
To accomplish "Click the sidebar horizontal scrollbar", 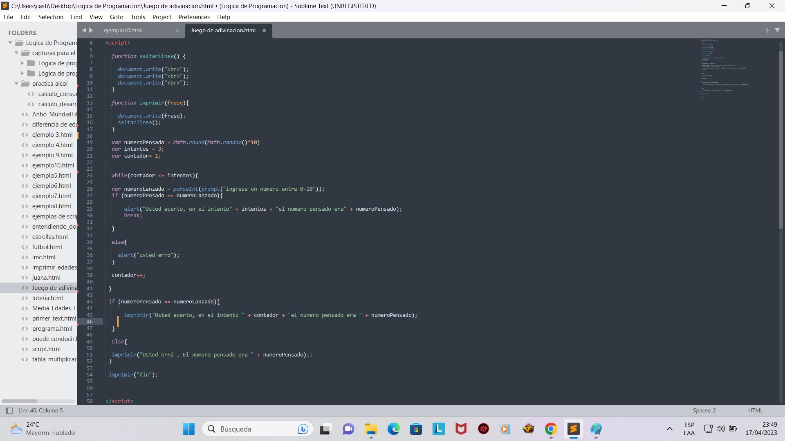I will (x=19, y=401).
